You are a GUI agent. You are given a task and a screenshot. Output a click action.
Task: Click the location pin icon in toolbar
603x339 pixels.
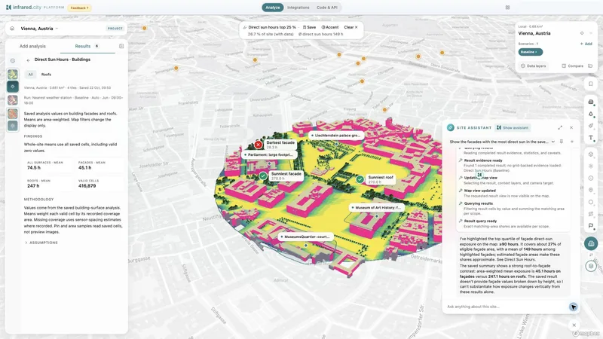click(x=591, y=191)
